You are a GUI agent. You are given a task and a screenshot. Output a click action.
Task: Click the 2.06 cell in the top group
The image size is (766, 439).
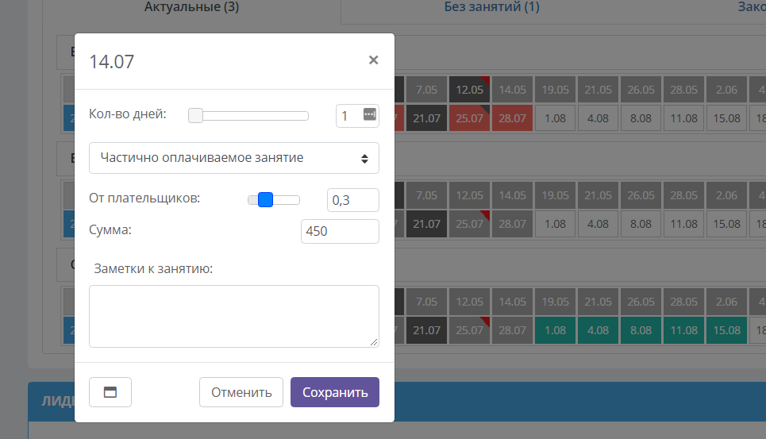point(727,90)
